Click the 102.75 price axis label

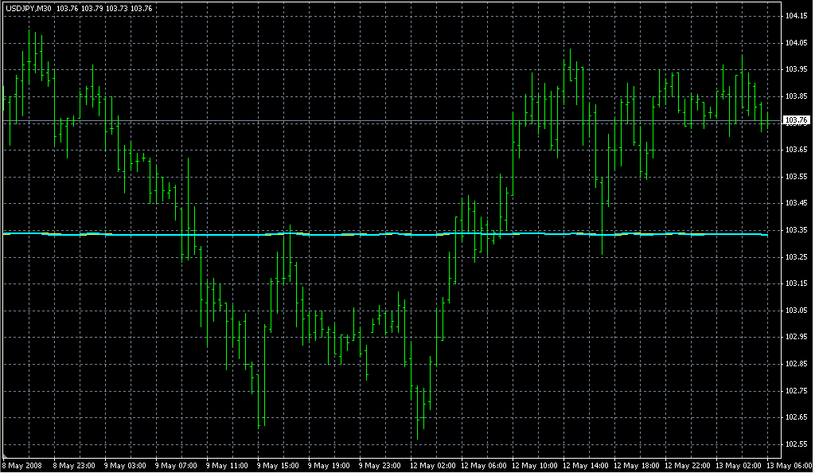point(796,390)
